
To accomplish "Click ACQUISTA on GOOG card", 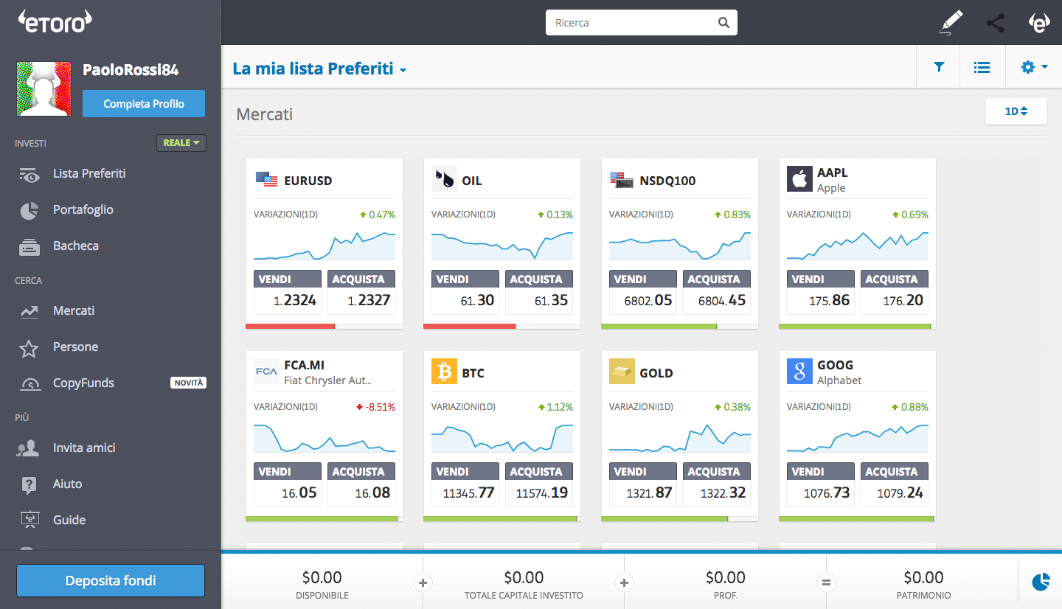I will (x=895, y=484).
